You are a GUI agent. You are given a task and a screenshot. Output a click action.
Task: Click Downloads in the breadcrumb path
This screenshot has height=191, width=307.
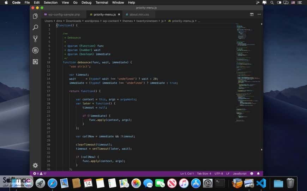pos(73,21)
